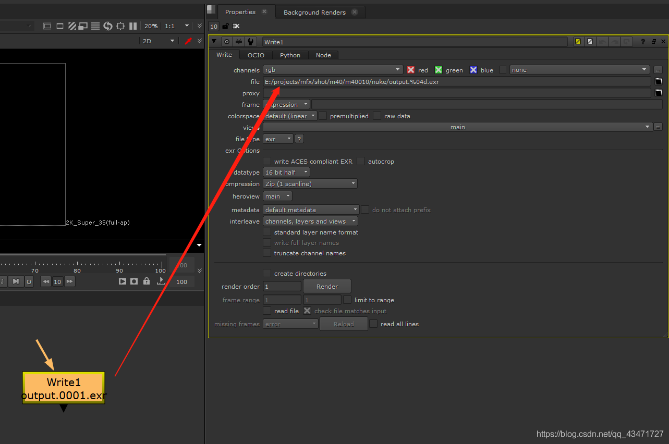669x444 pixels.
Task: Click the clear all panels icon
Action: click(236, 26)
